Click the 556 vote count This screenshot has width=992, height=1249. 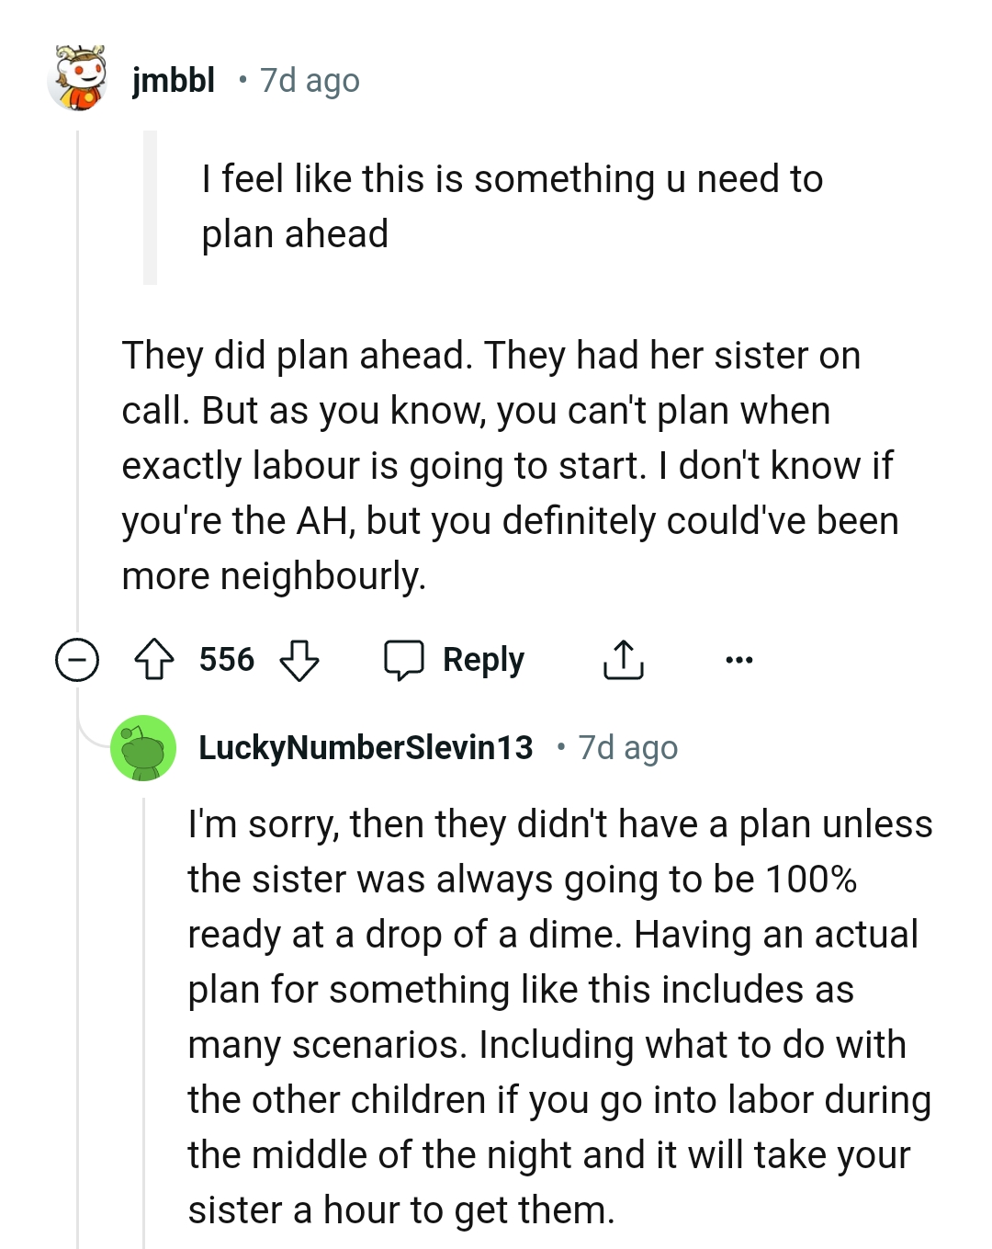pyautogui.click(x=227, y=659)
